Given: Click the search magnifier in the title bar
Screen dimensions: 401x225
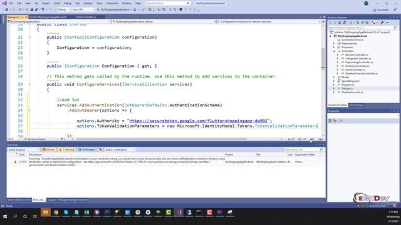Looking at the screenshot, I should point(188,3).
